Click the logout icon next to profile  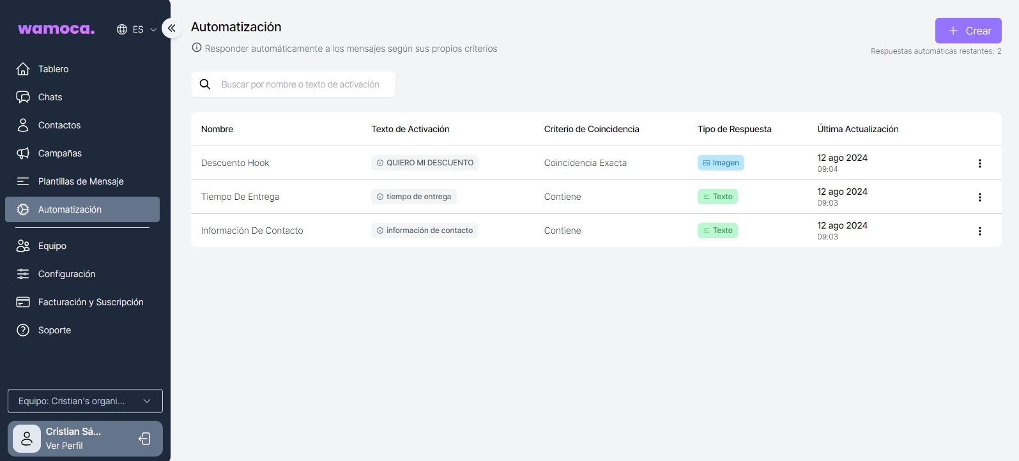pyautogui.click(x=145, y=439)
